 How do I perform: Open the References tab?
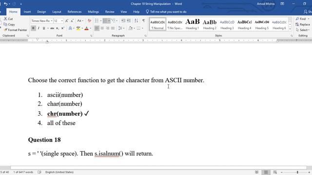(75, 12)
